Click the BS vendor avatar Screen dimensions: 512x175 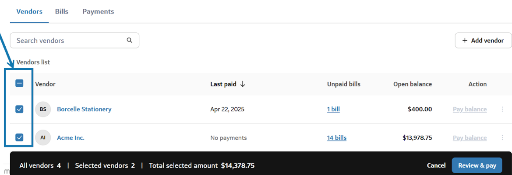43,109
